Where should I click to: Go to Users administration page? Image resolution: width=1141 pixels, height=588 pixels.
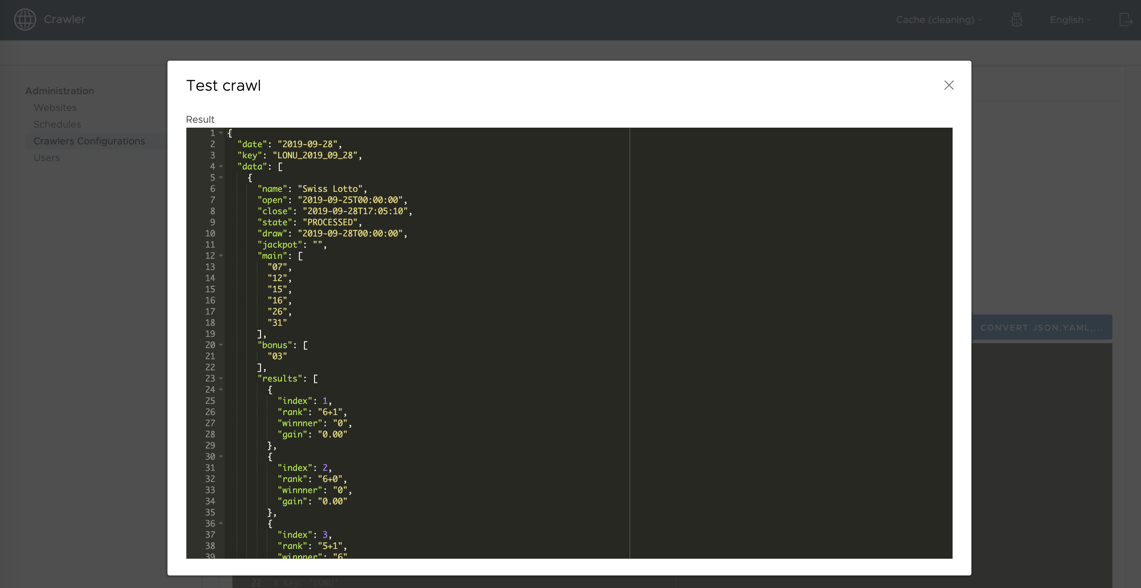click(x=46, y=158)
